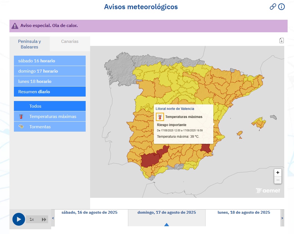Expand next dates with the right chevron
Image resolution: width=294 pixels, height=234 pixels.
(x=282, y=218)
